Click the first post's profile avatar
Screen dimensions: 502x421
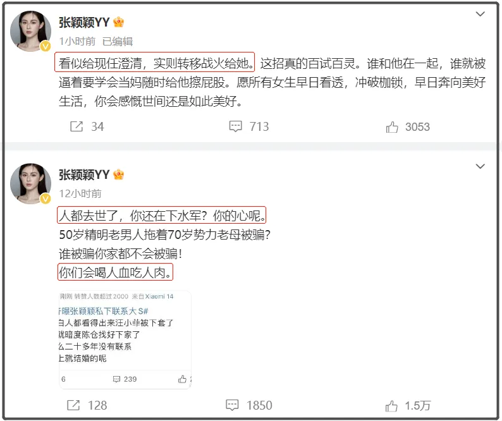click(x=31, y=31)
